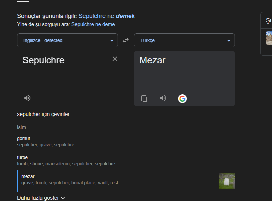Click 'sepulcher için çeviriler' heading
272x201 pixels.
[43, 114]
